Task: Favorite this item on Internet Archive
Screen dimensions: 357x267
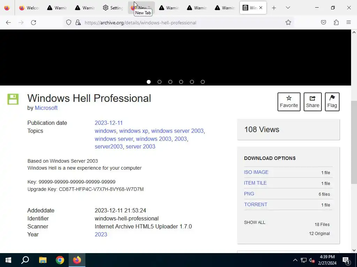Action: 289,102
